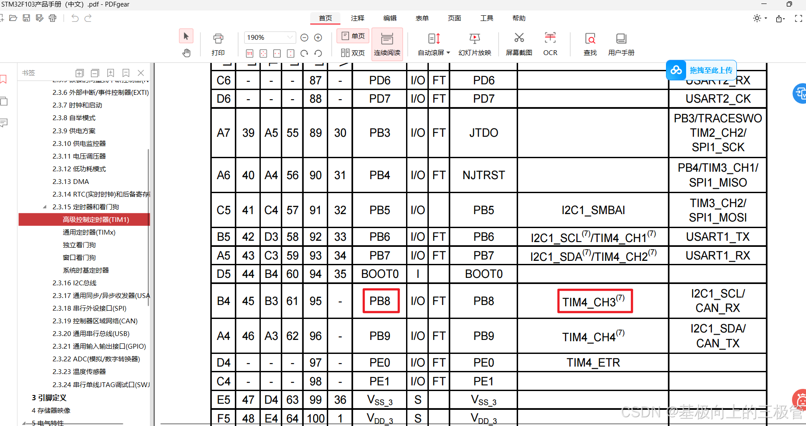Open the 帮助 tab
806x426 pixels.
519,18
